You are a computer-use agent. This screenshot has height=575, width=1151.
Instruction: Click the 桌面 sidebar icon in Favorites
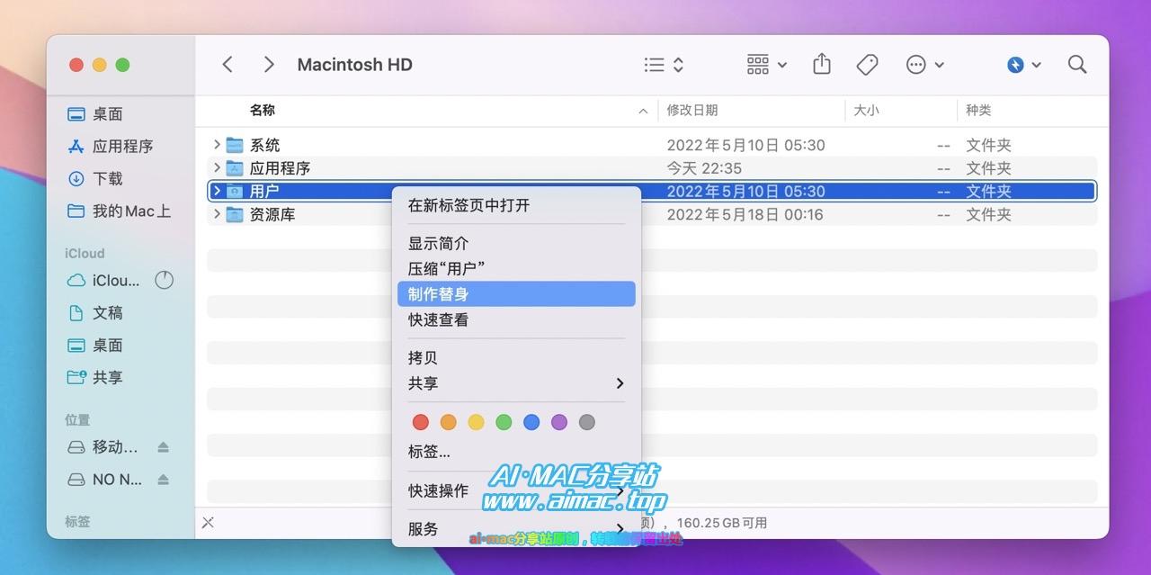point(76,114)
